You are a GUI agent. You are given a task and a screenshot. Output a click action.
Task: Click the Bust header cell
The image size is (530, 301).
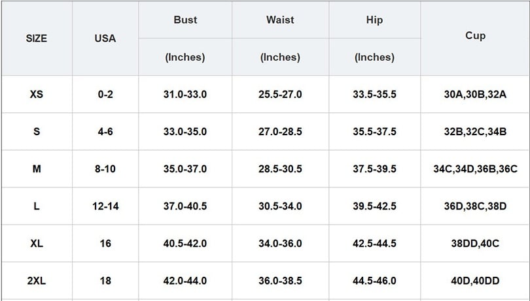point(185,20)
